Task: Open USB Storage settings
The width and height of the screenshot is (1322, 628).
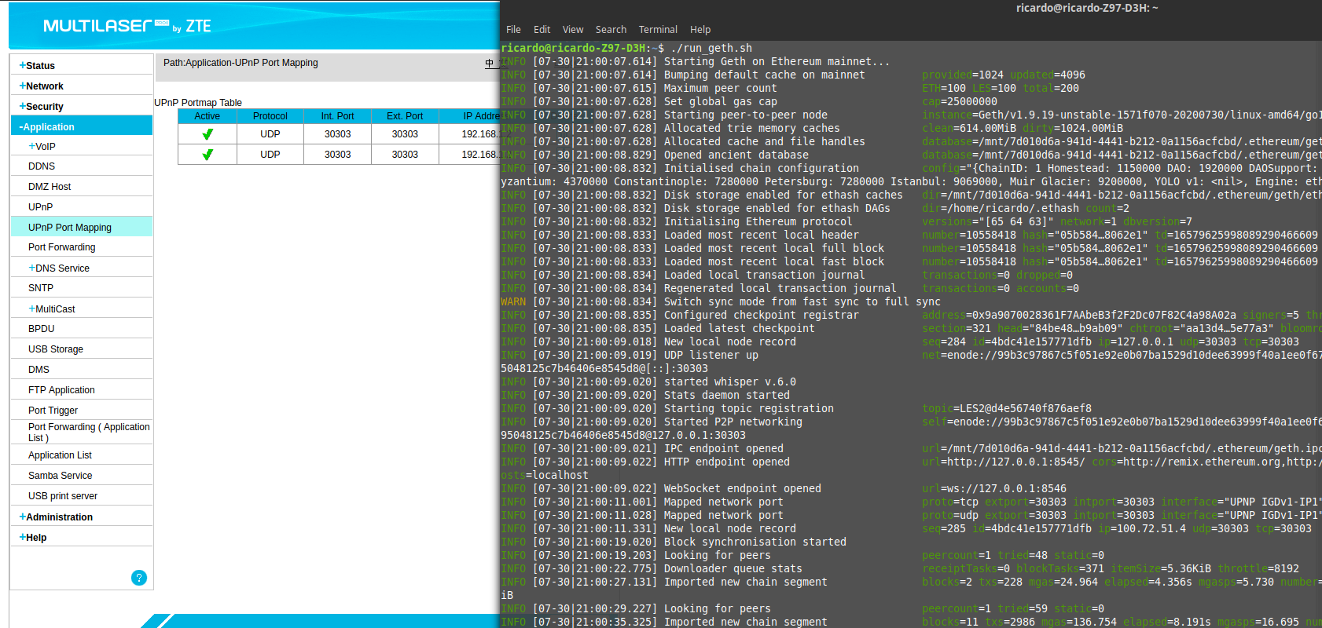Action: pyautogui.click(x=56, y=349)
